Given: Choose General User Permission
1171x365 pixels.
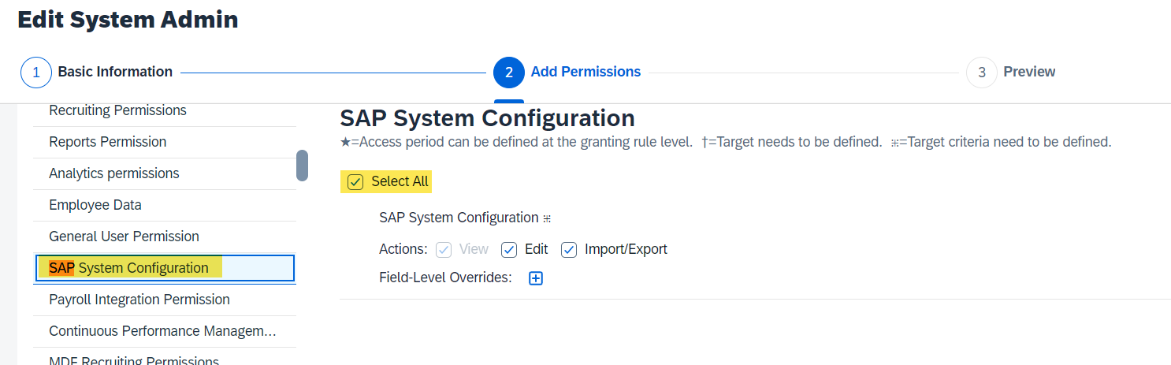Looking at the screenshot, I should point(165,237).
